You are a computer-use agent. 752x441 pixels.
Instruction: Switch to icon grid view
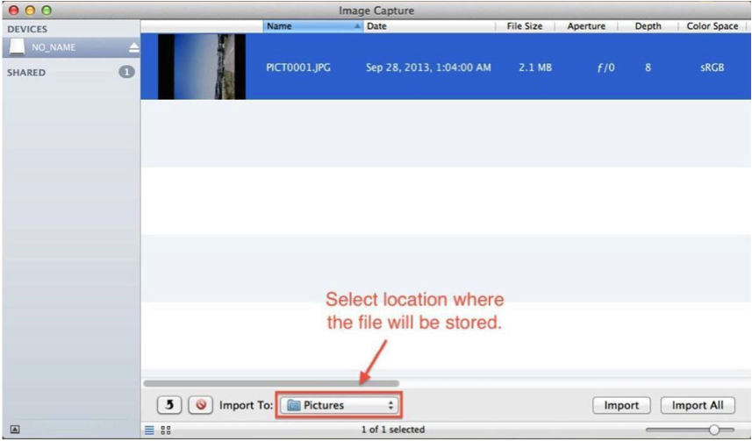tap(166, 430)
